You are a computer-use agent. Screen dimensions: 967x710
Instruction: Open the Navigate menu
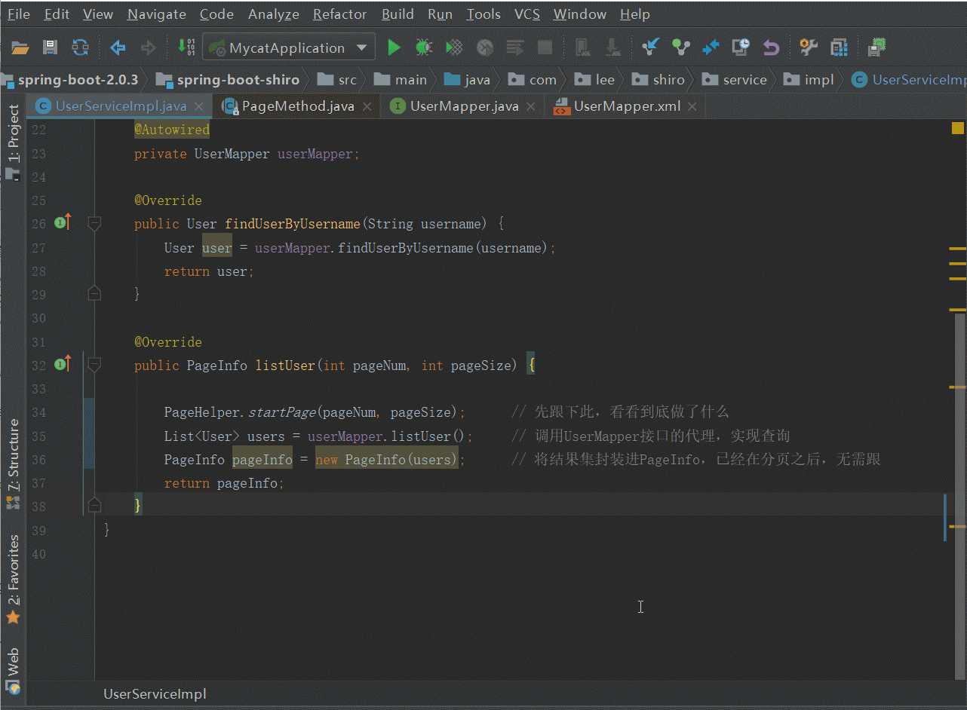(157, 14)
